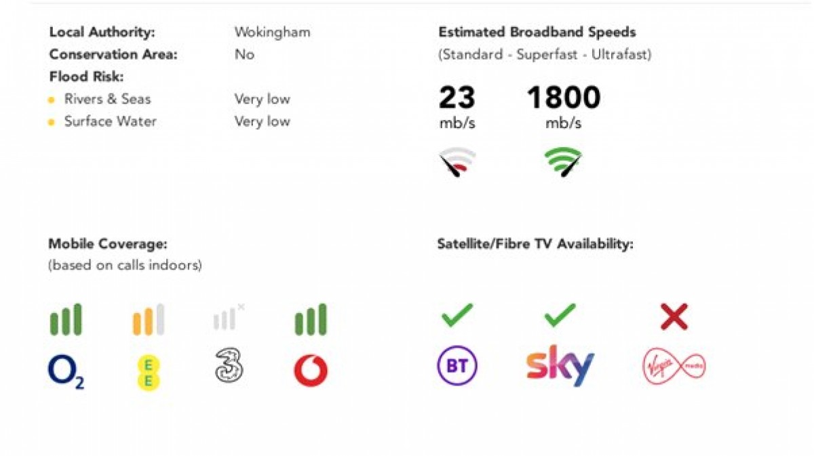814x456 pixels.
Task: Select the Sky logo
Action: (x=560, y=366)
